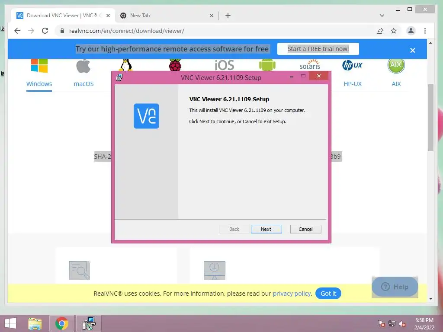Viewport: 443px width, 332px height.
Task: Go back in the browser
Action: tap(17, 31)
